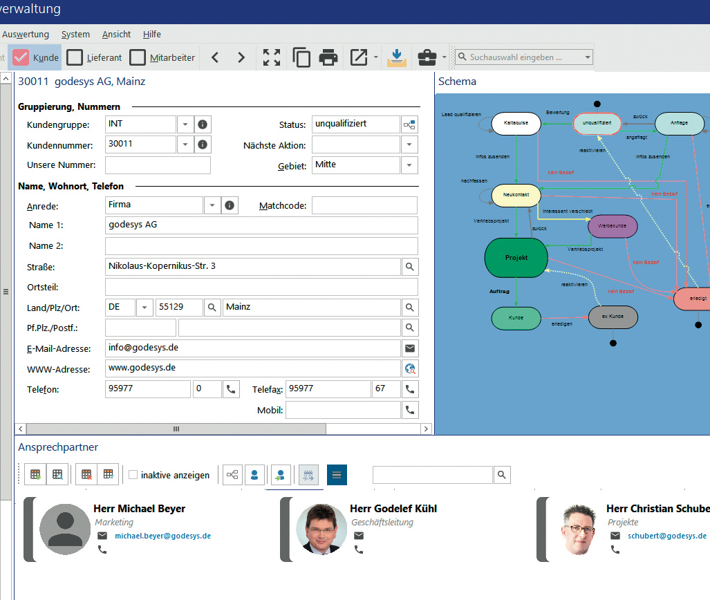This screenshot has height=600, width=710.
Task: Click the printer icon in toolbar
Action: [328, 57]
